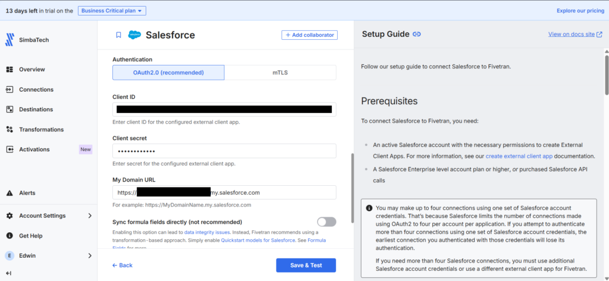The height and width of the screenshot is (281, 609).
Task: Collapse the sidebar with arrow icon
Action: 9,273
